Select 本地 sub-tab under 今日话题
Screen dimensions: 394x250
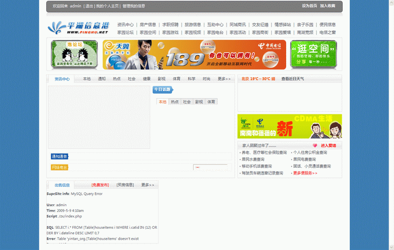point(163,102)
